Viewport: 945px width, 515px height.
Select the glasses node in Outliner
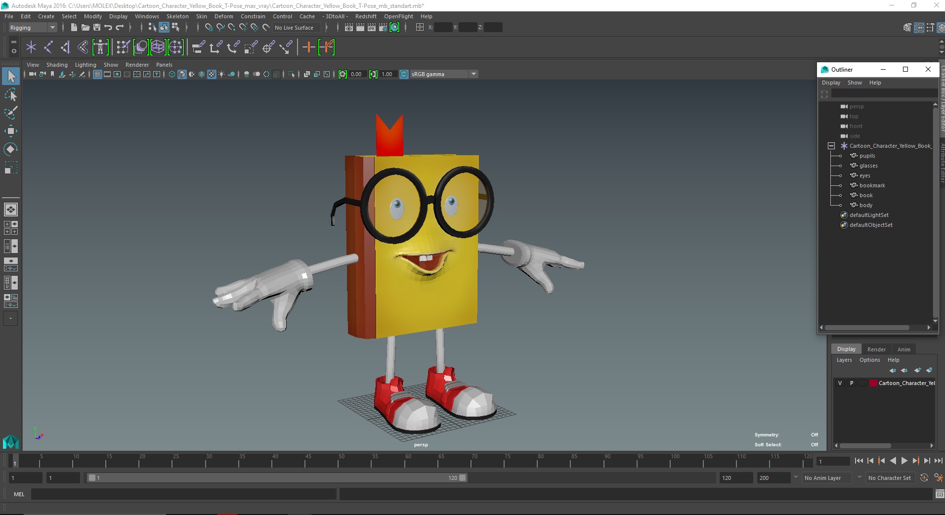868,166
